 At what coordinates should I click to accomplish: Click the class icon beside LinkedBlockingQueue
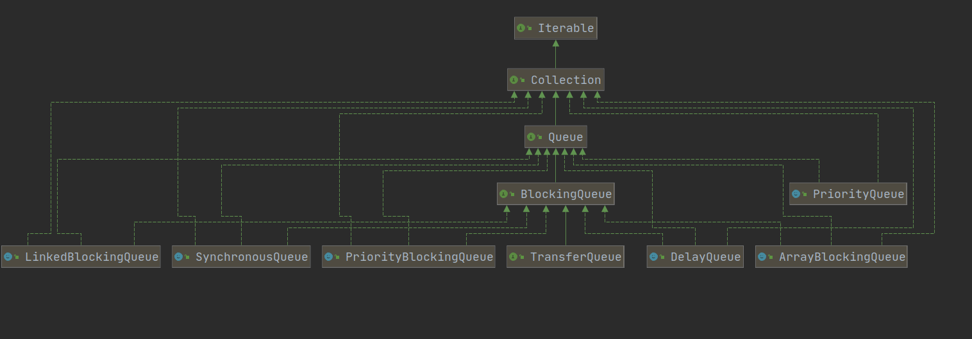tap(8, 257)
